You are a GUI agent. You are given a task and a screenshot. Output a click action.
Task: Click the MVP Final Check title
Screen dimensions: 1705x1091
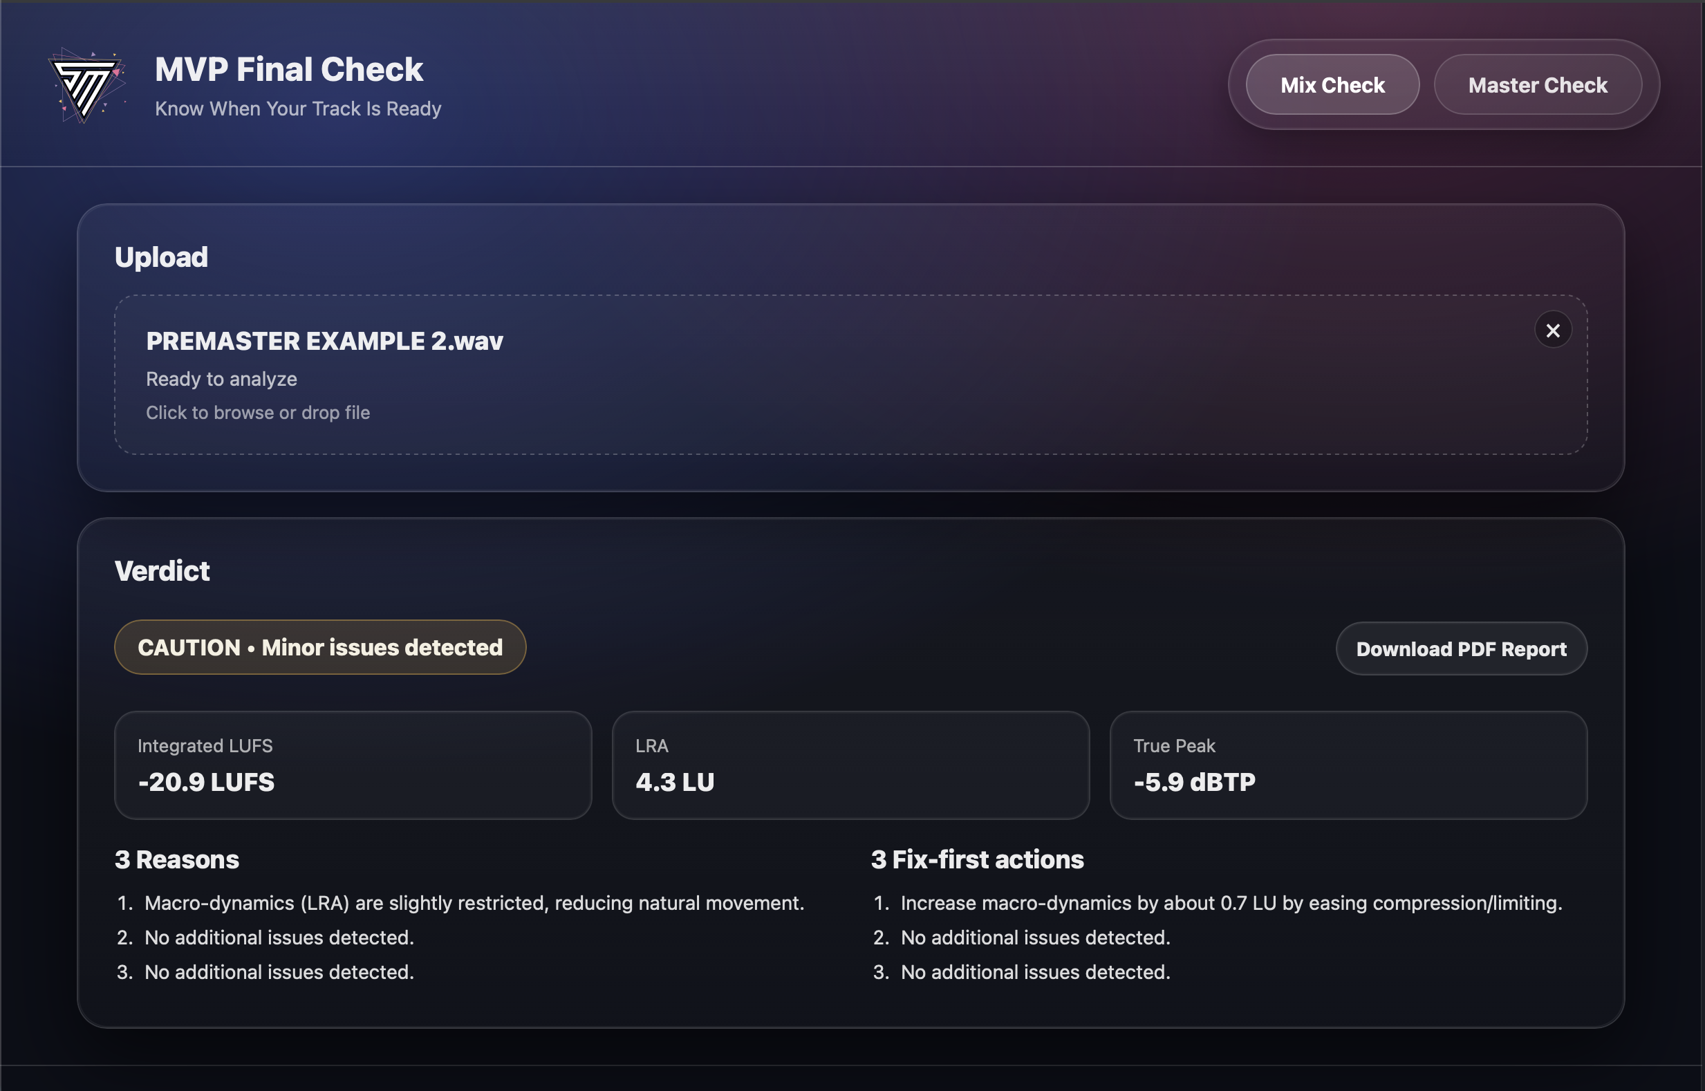(x=289, y=69)
